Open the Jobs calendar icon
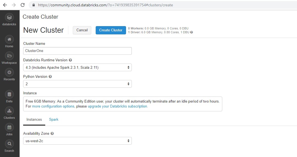 (9, 127)
